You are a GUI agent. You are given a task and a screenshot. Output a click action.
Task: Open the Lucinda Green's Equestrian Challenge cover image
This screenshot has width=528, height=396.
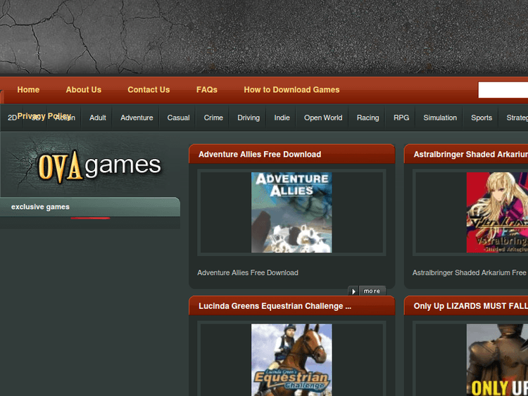coord(291,359)
